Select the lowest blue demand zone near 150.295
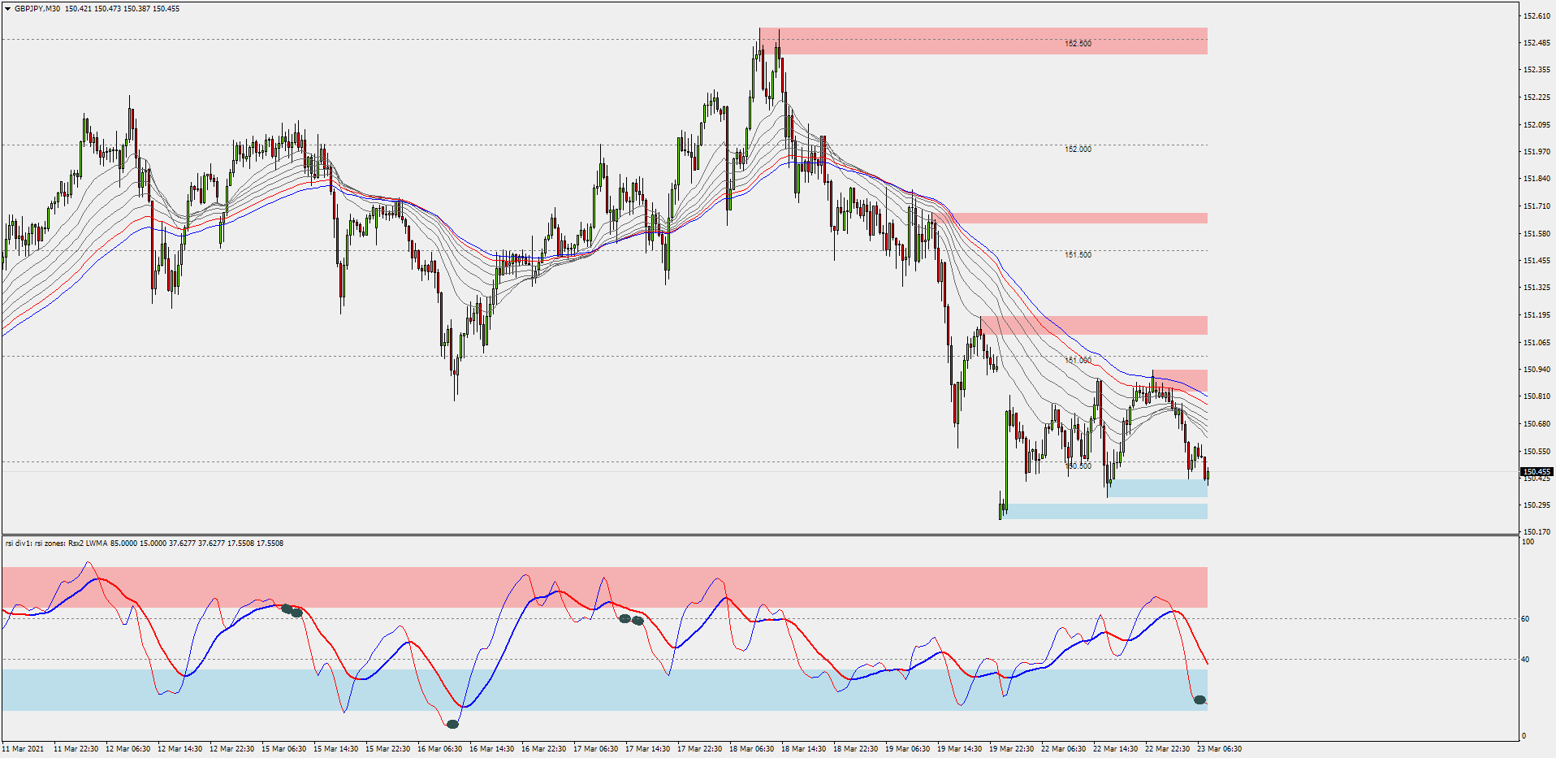Screen dimensions: 1556x758 (x=1105, y=511)
